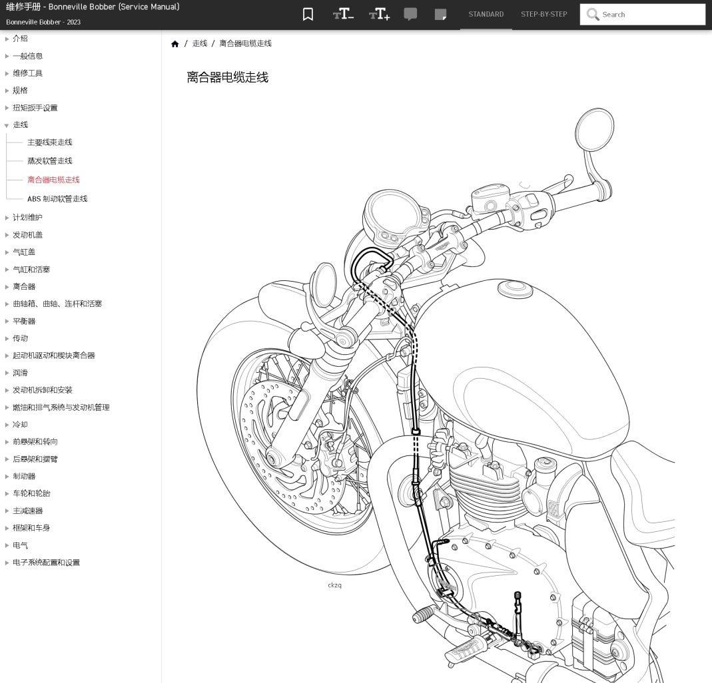Switch to the STEP-BY-STEP tab
Image resolution: width=712 pixels, height=683 pixels.
[543, 14]
